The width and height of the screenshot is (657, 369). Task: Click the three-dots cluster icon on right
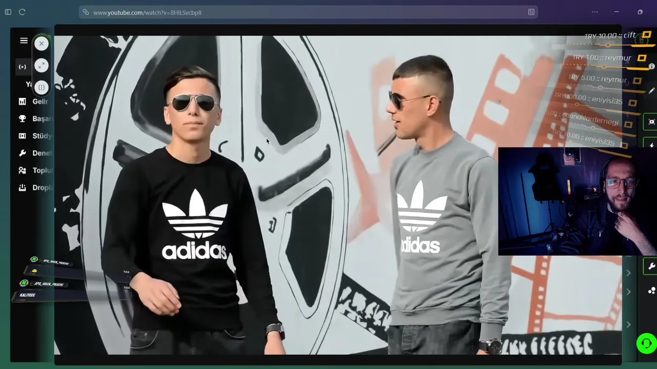click(x=651, y=291)
